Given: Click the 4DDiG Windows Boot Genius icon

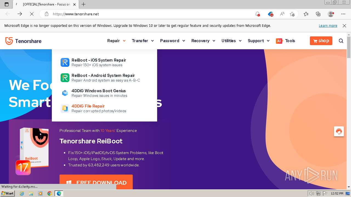Looking at the screenshot, I should click(65, 93).
